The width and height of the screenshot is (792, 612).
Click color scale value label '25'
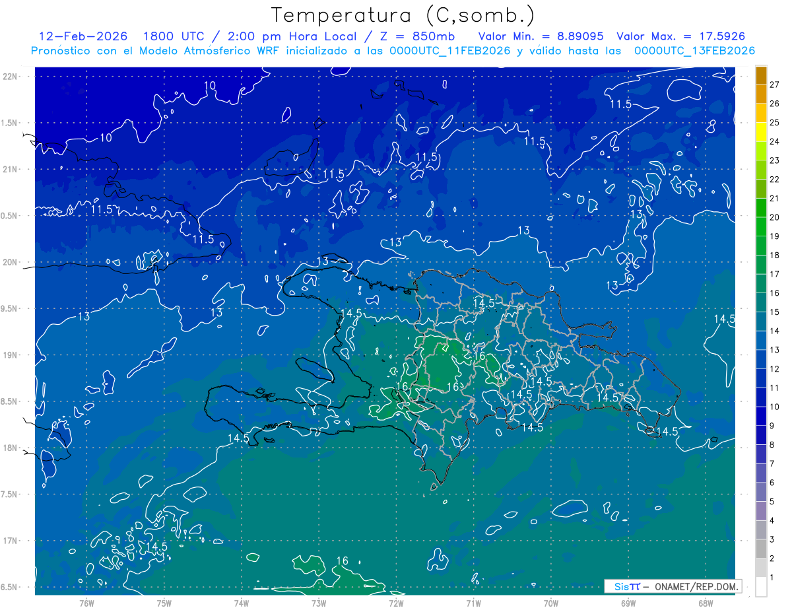pos(775,123)
